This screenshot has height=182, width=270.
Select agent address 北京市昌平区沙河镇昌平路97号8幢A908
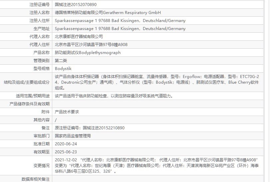[91, 44]
